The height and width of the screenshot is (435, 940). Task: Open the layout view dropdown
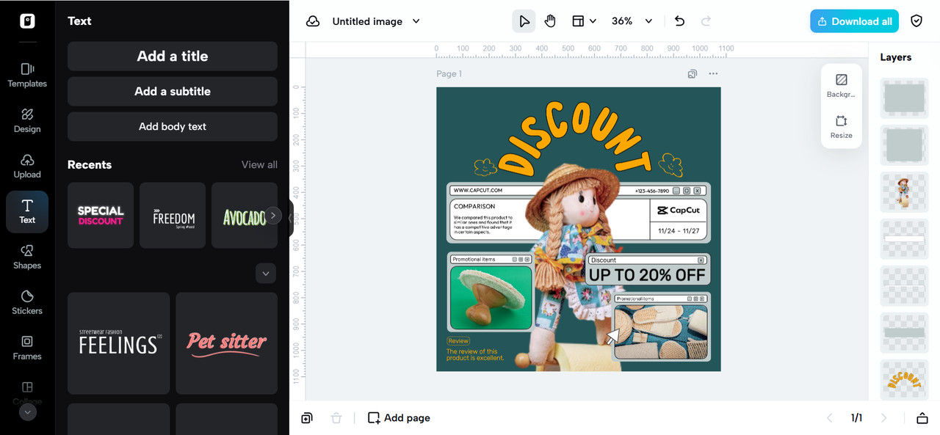tap(584, 21)
